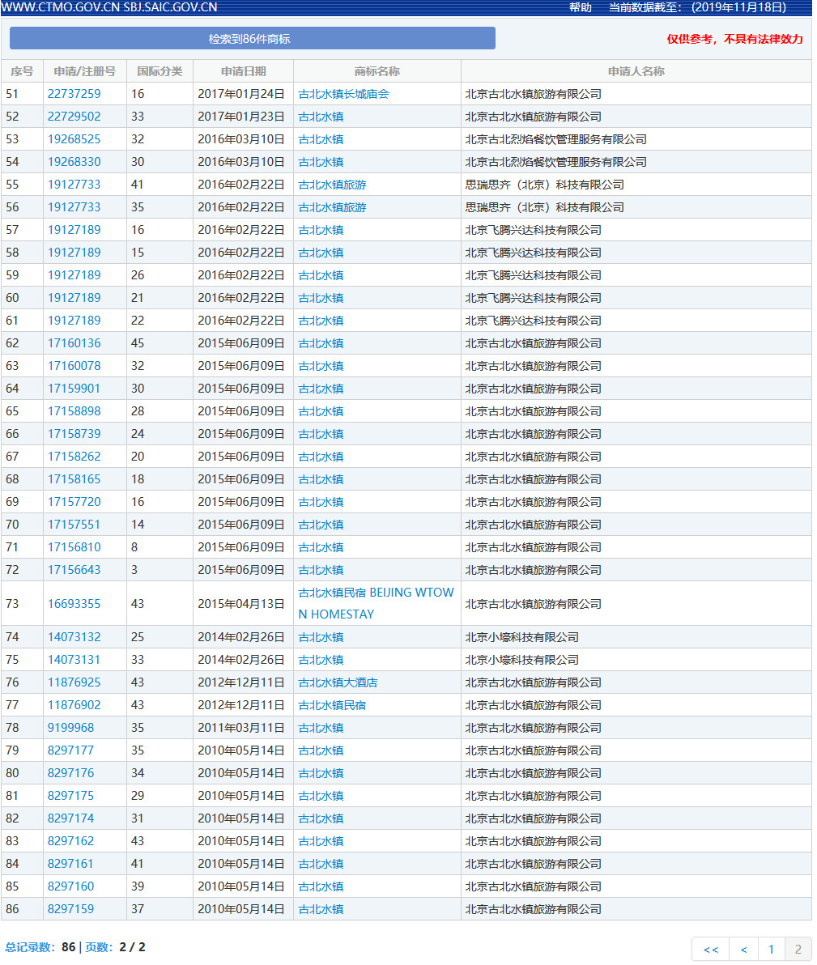Open registration number 8297175
Image resolution: width=817 pixels, height=965 pixels.
coord(70,796)
